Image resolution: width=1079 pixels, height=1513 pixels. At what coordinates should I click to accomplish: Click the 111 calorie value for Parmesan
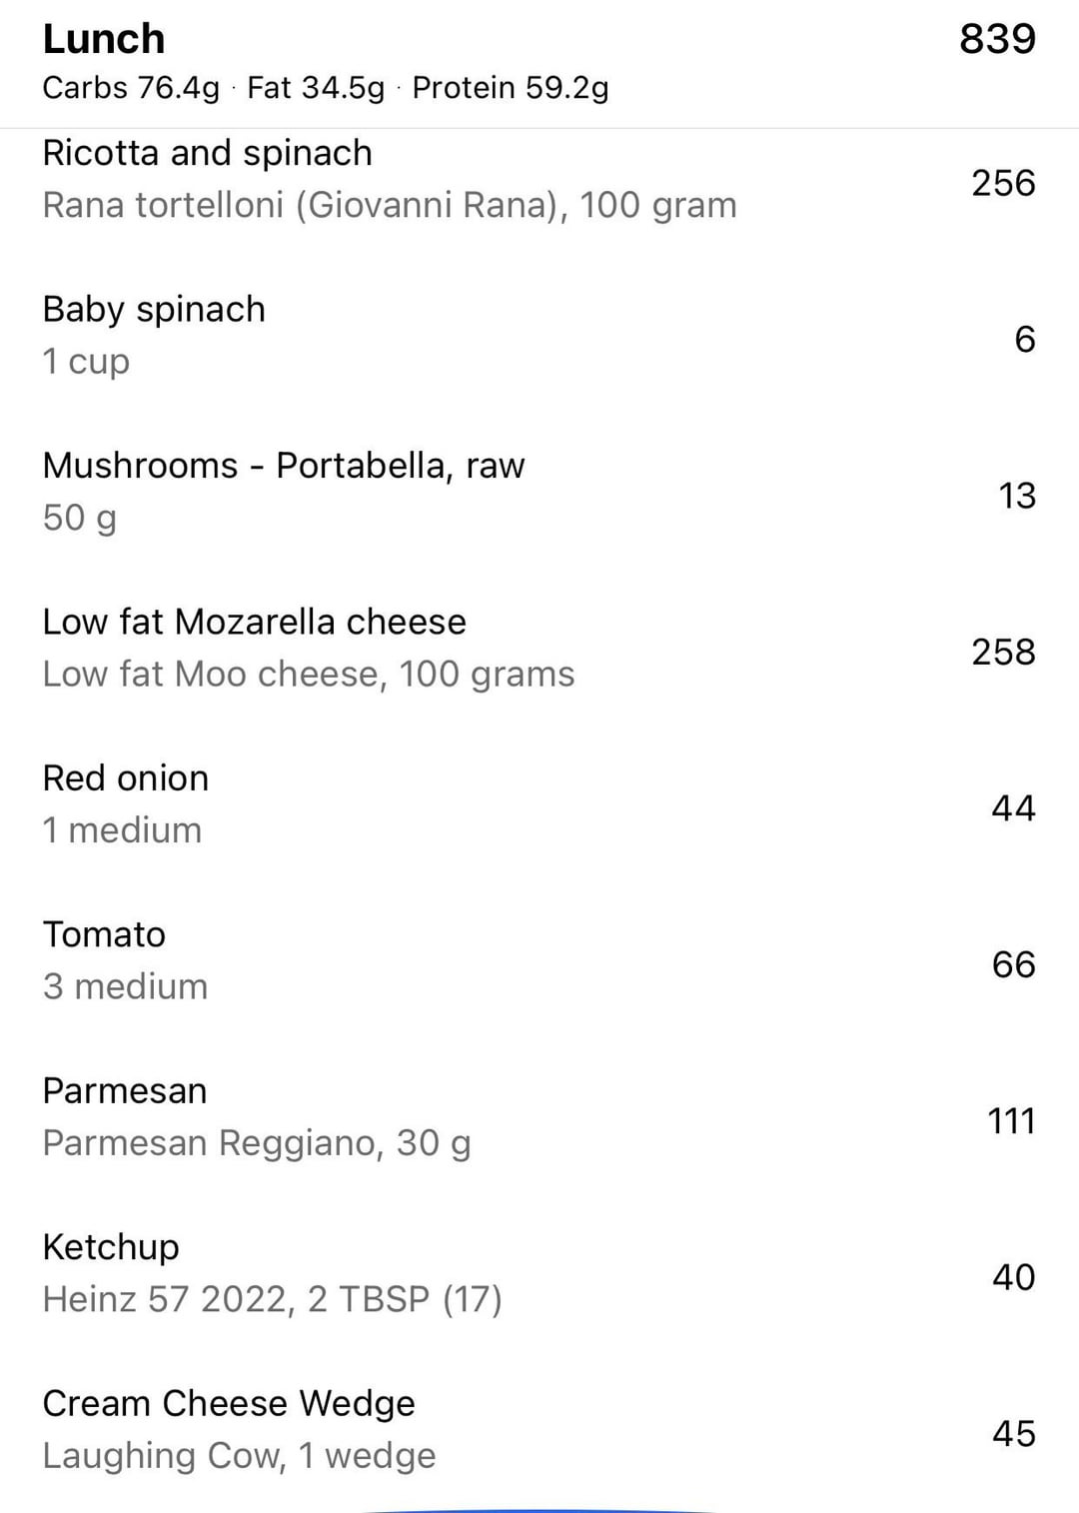1011,1120
